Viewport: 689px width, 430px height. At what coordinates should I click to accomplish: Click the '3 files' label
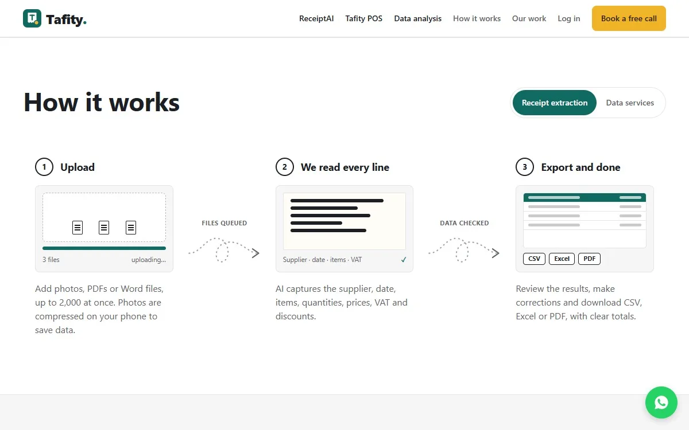pos(51,260)
